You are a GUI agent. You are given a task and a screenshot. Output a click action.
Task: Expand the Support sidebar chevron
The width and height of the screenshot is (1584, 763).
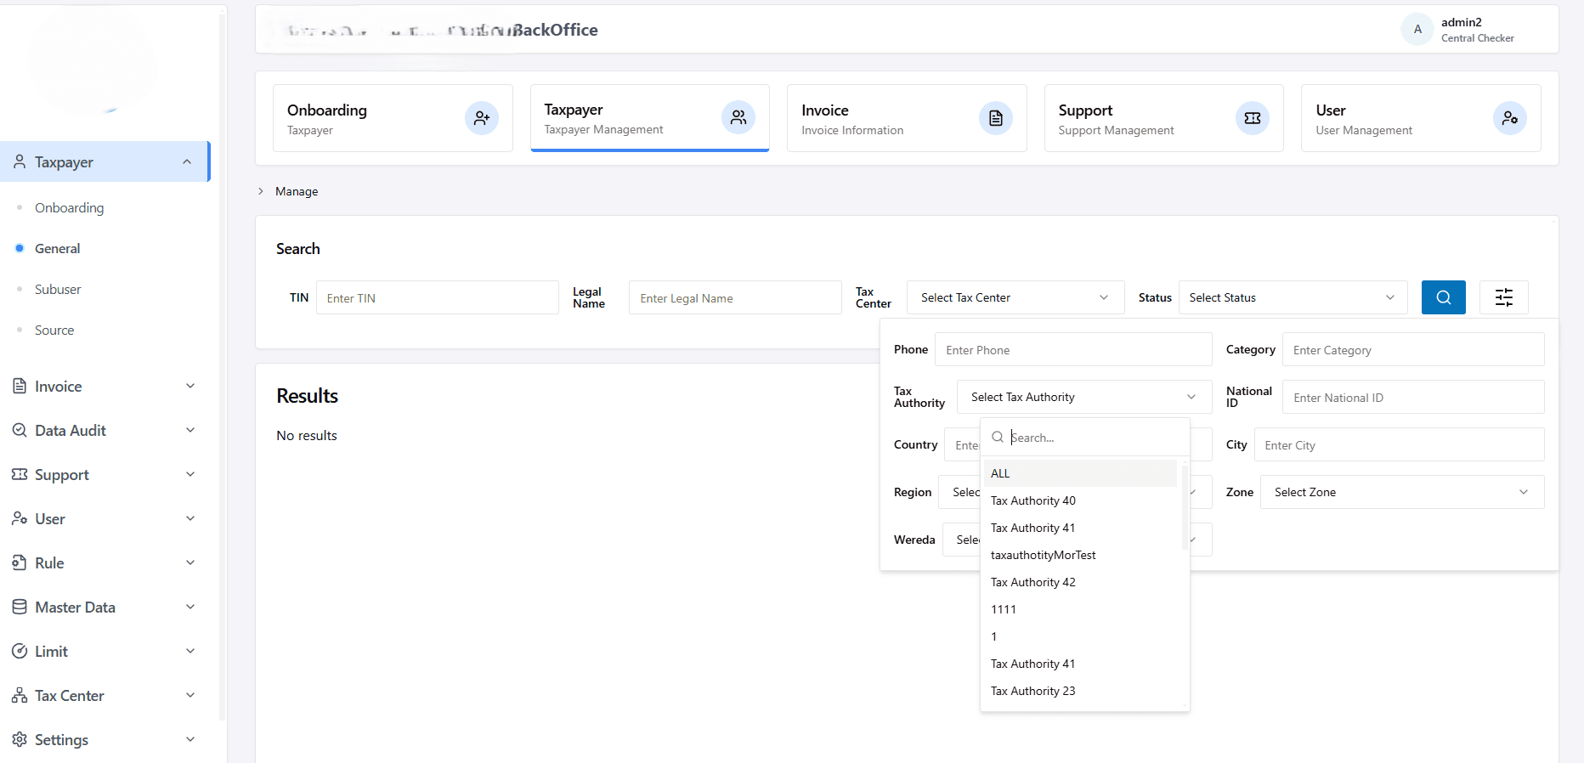coord(190,474)
